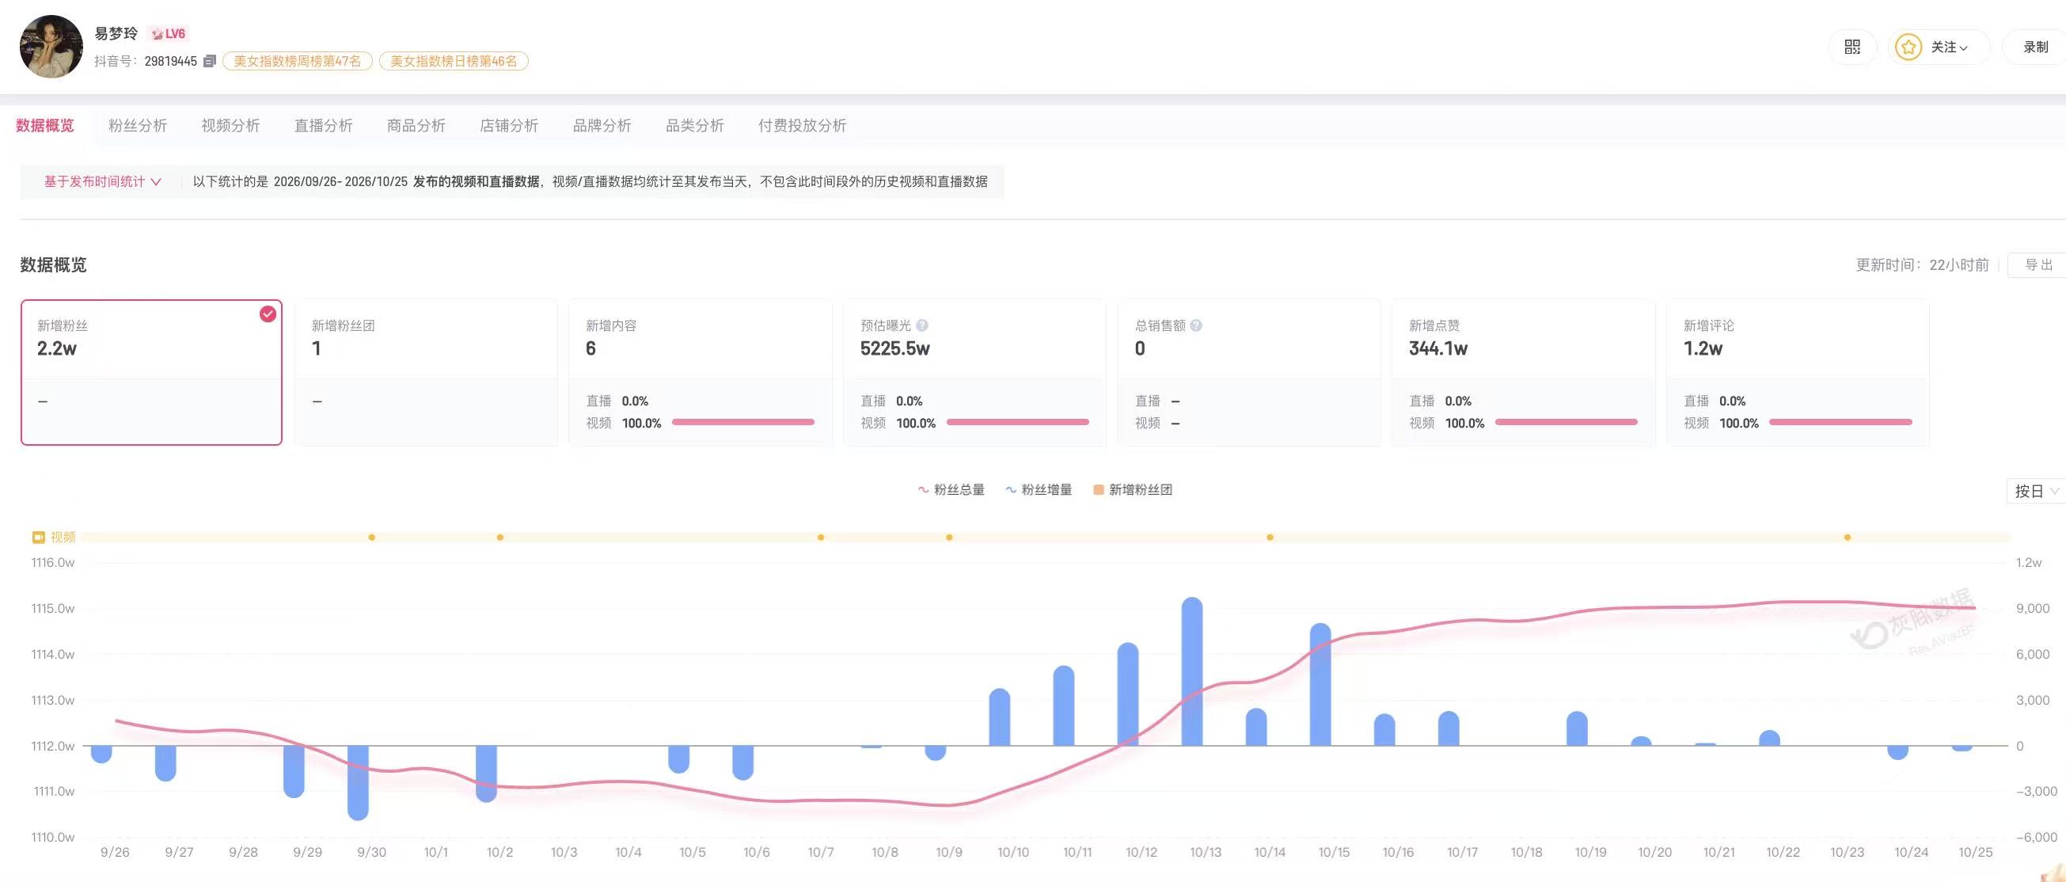The height and width of the screenshot is (882, 2066).
Task: Select the 预估曝光 metric card
Action: [x=974, y=372]
